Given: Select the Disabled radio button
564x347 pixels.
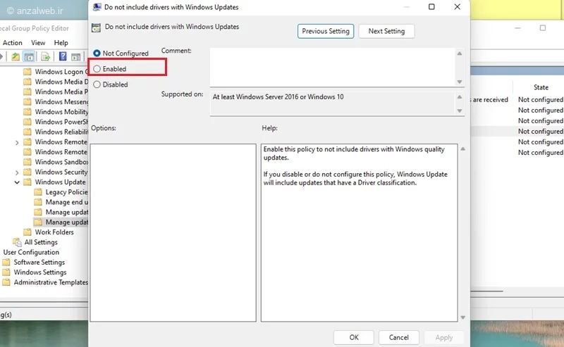Looking at the screenshot, I should click(x=97, y=84).
